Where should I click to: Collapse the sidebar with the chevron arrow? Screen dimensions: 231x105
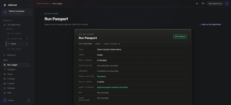30,5
